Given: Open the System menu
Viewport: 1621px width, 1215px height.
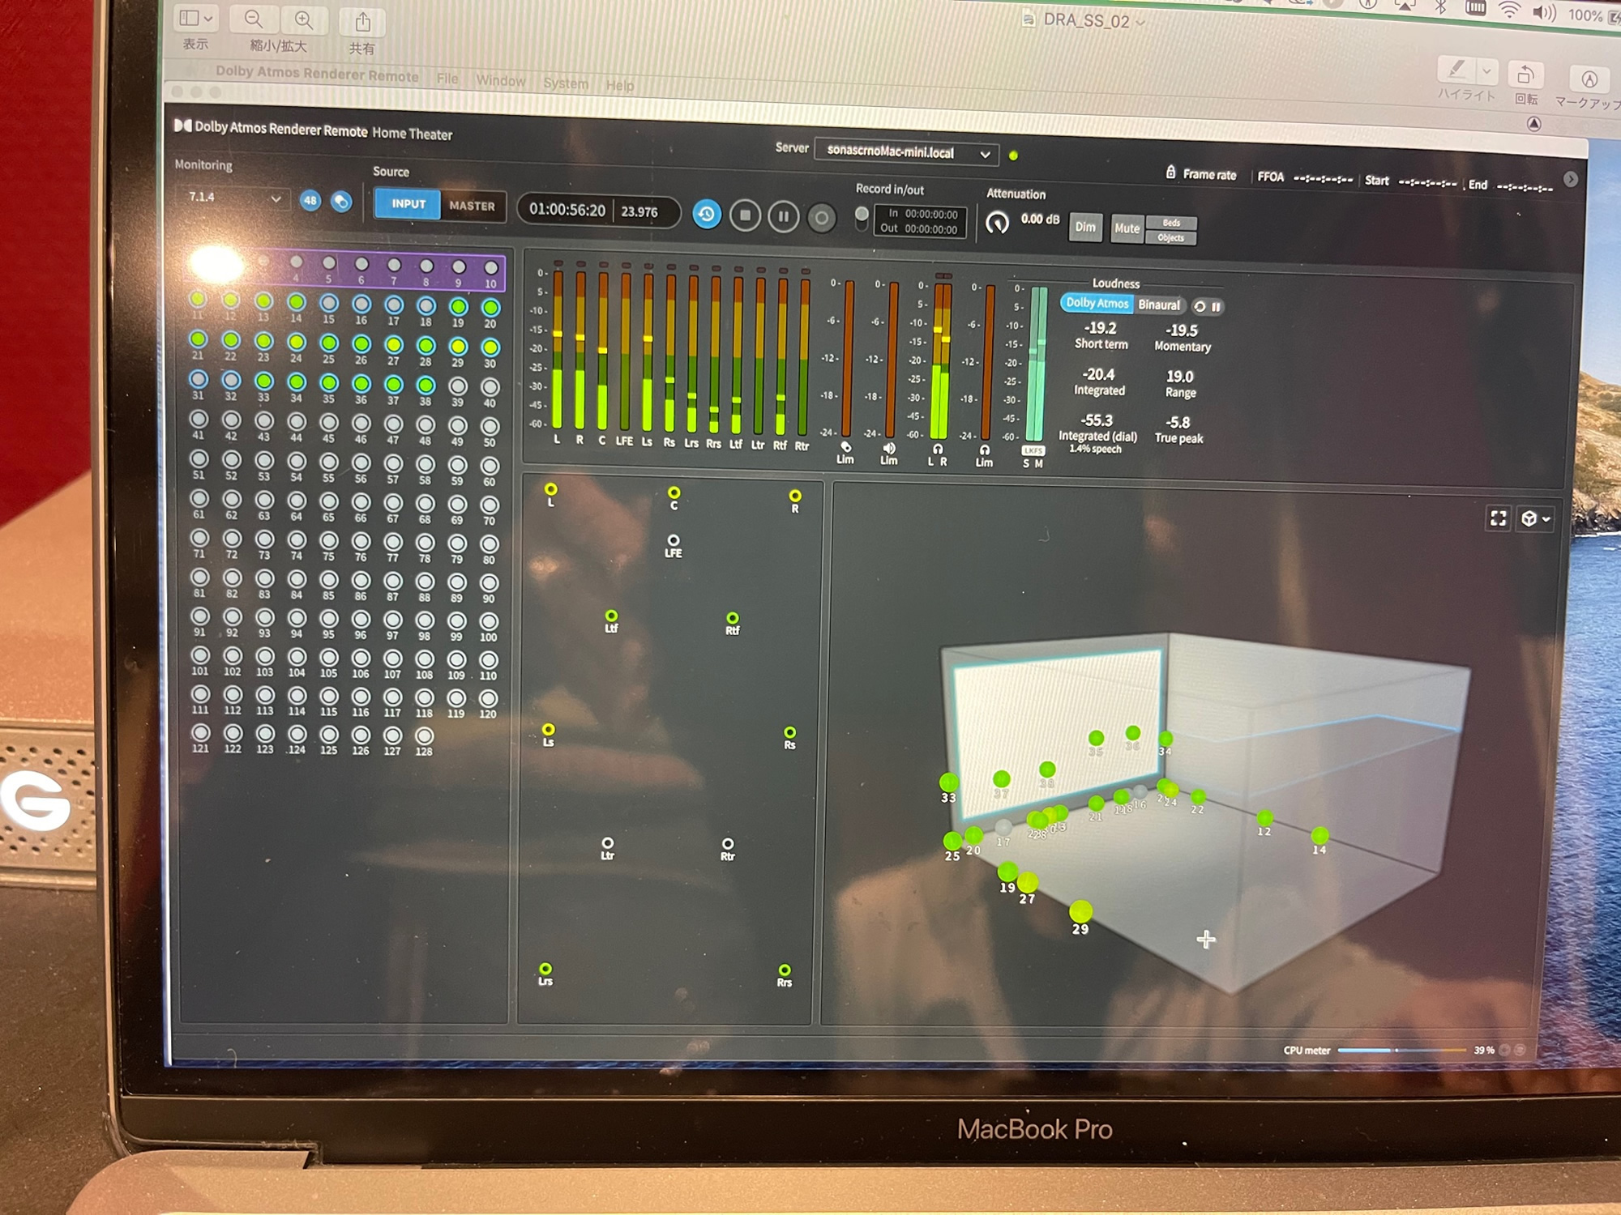Looking at the screenshot, I should [566, 83].
